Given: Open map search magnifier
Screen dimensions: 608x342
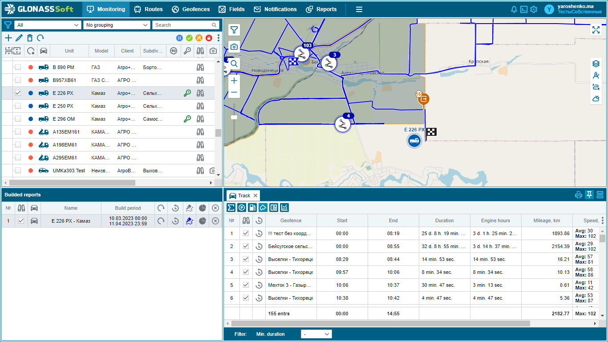Looking at the screenshot, I should click(234, 64).
